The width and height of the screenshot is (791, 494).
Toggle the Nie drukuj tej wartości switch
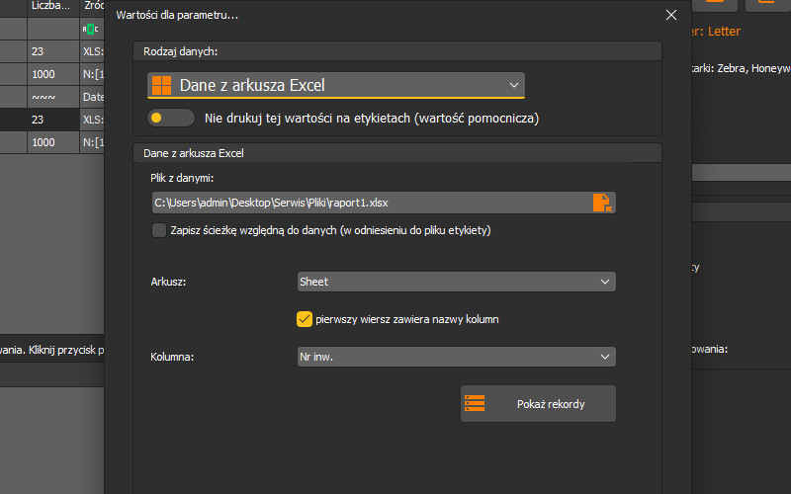coord(170,119)
